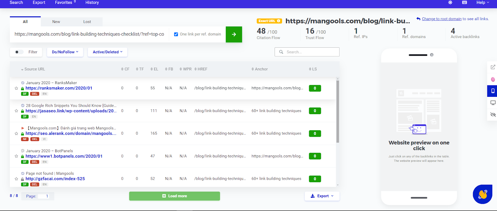This screenshot has height=211, width=497.
Task: Open History in top menu
Action: pyautogui.click(x=92, y=2)
